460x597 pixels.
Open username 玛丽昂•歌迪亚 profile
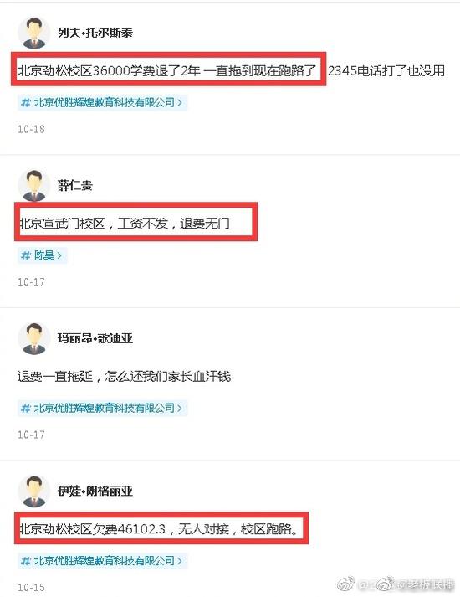pyautogui.click(x=95, y=338)
